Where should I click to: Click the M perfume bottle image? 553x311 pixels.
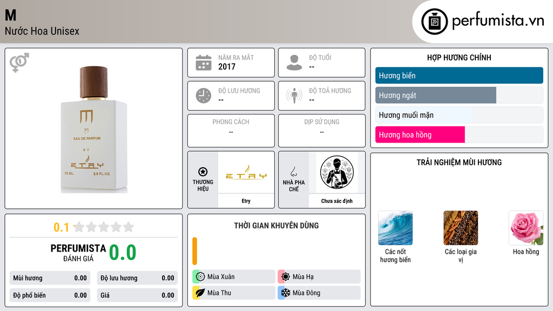tap(94, 130)
